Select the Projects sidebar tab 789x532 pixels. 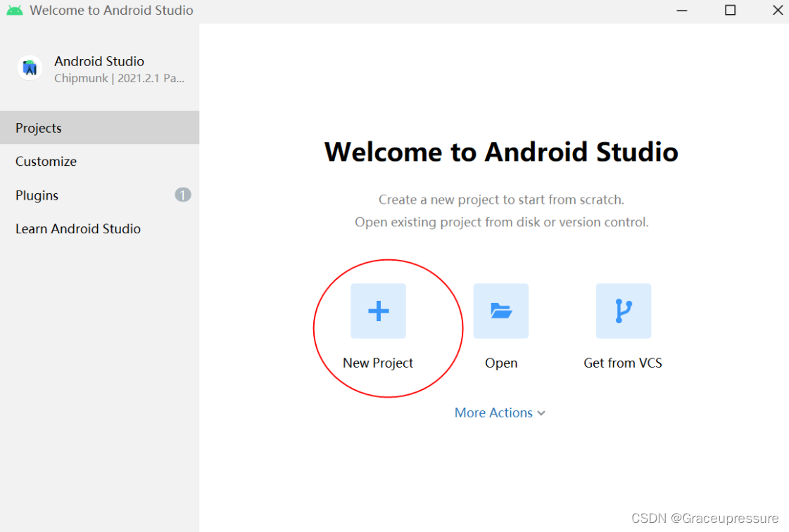tap(100, 128)
